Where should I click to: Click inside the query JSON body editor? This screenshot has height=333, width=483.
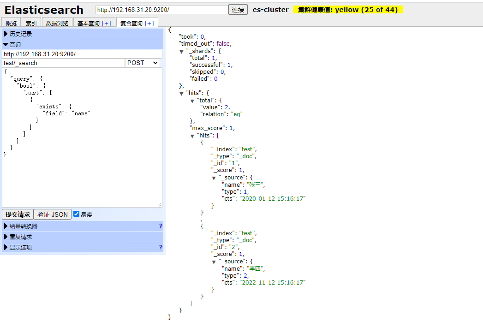[x=82, y=137]
